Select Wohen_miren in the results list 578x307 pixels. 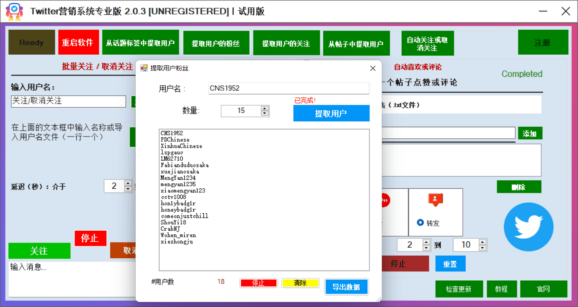tap(178, 235)
